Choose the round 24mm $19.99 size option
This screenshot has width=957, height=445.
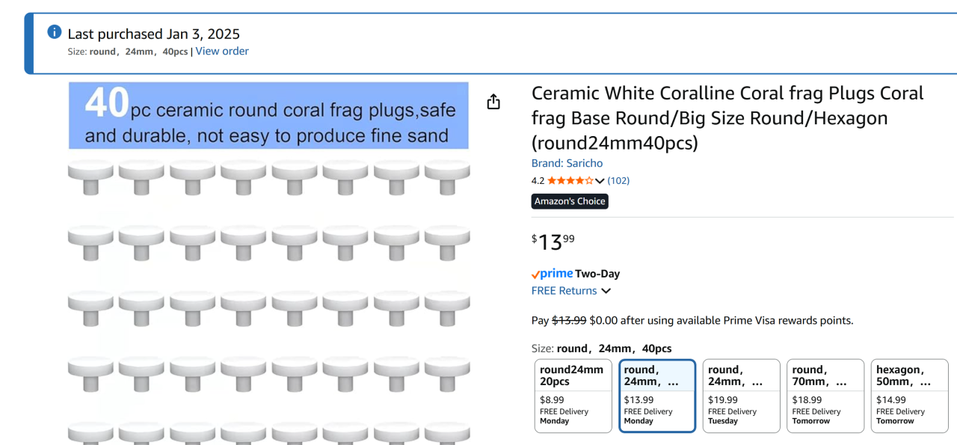742,396
